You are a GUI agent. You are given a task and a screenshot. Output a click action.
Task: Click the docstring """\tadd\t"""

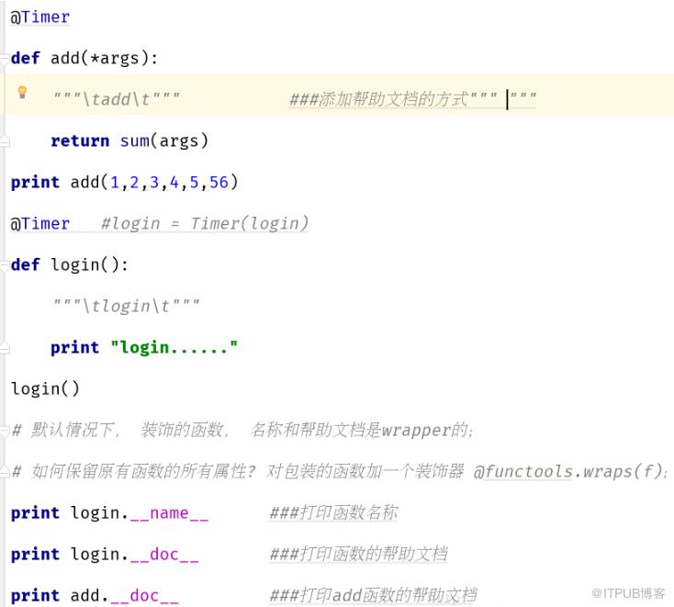[x=116, y=99]
